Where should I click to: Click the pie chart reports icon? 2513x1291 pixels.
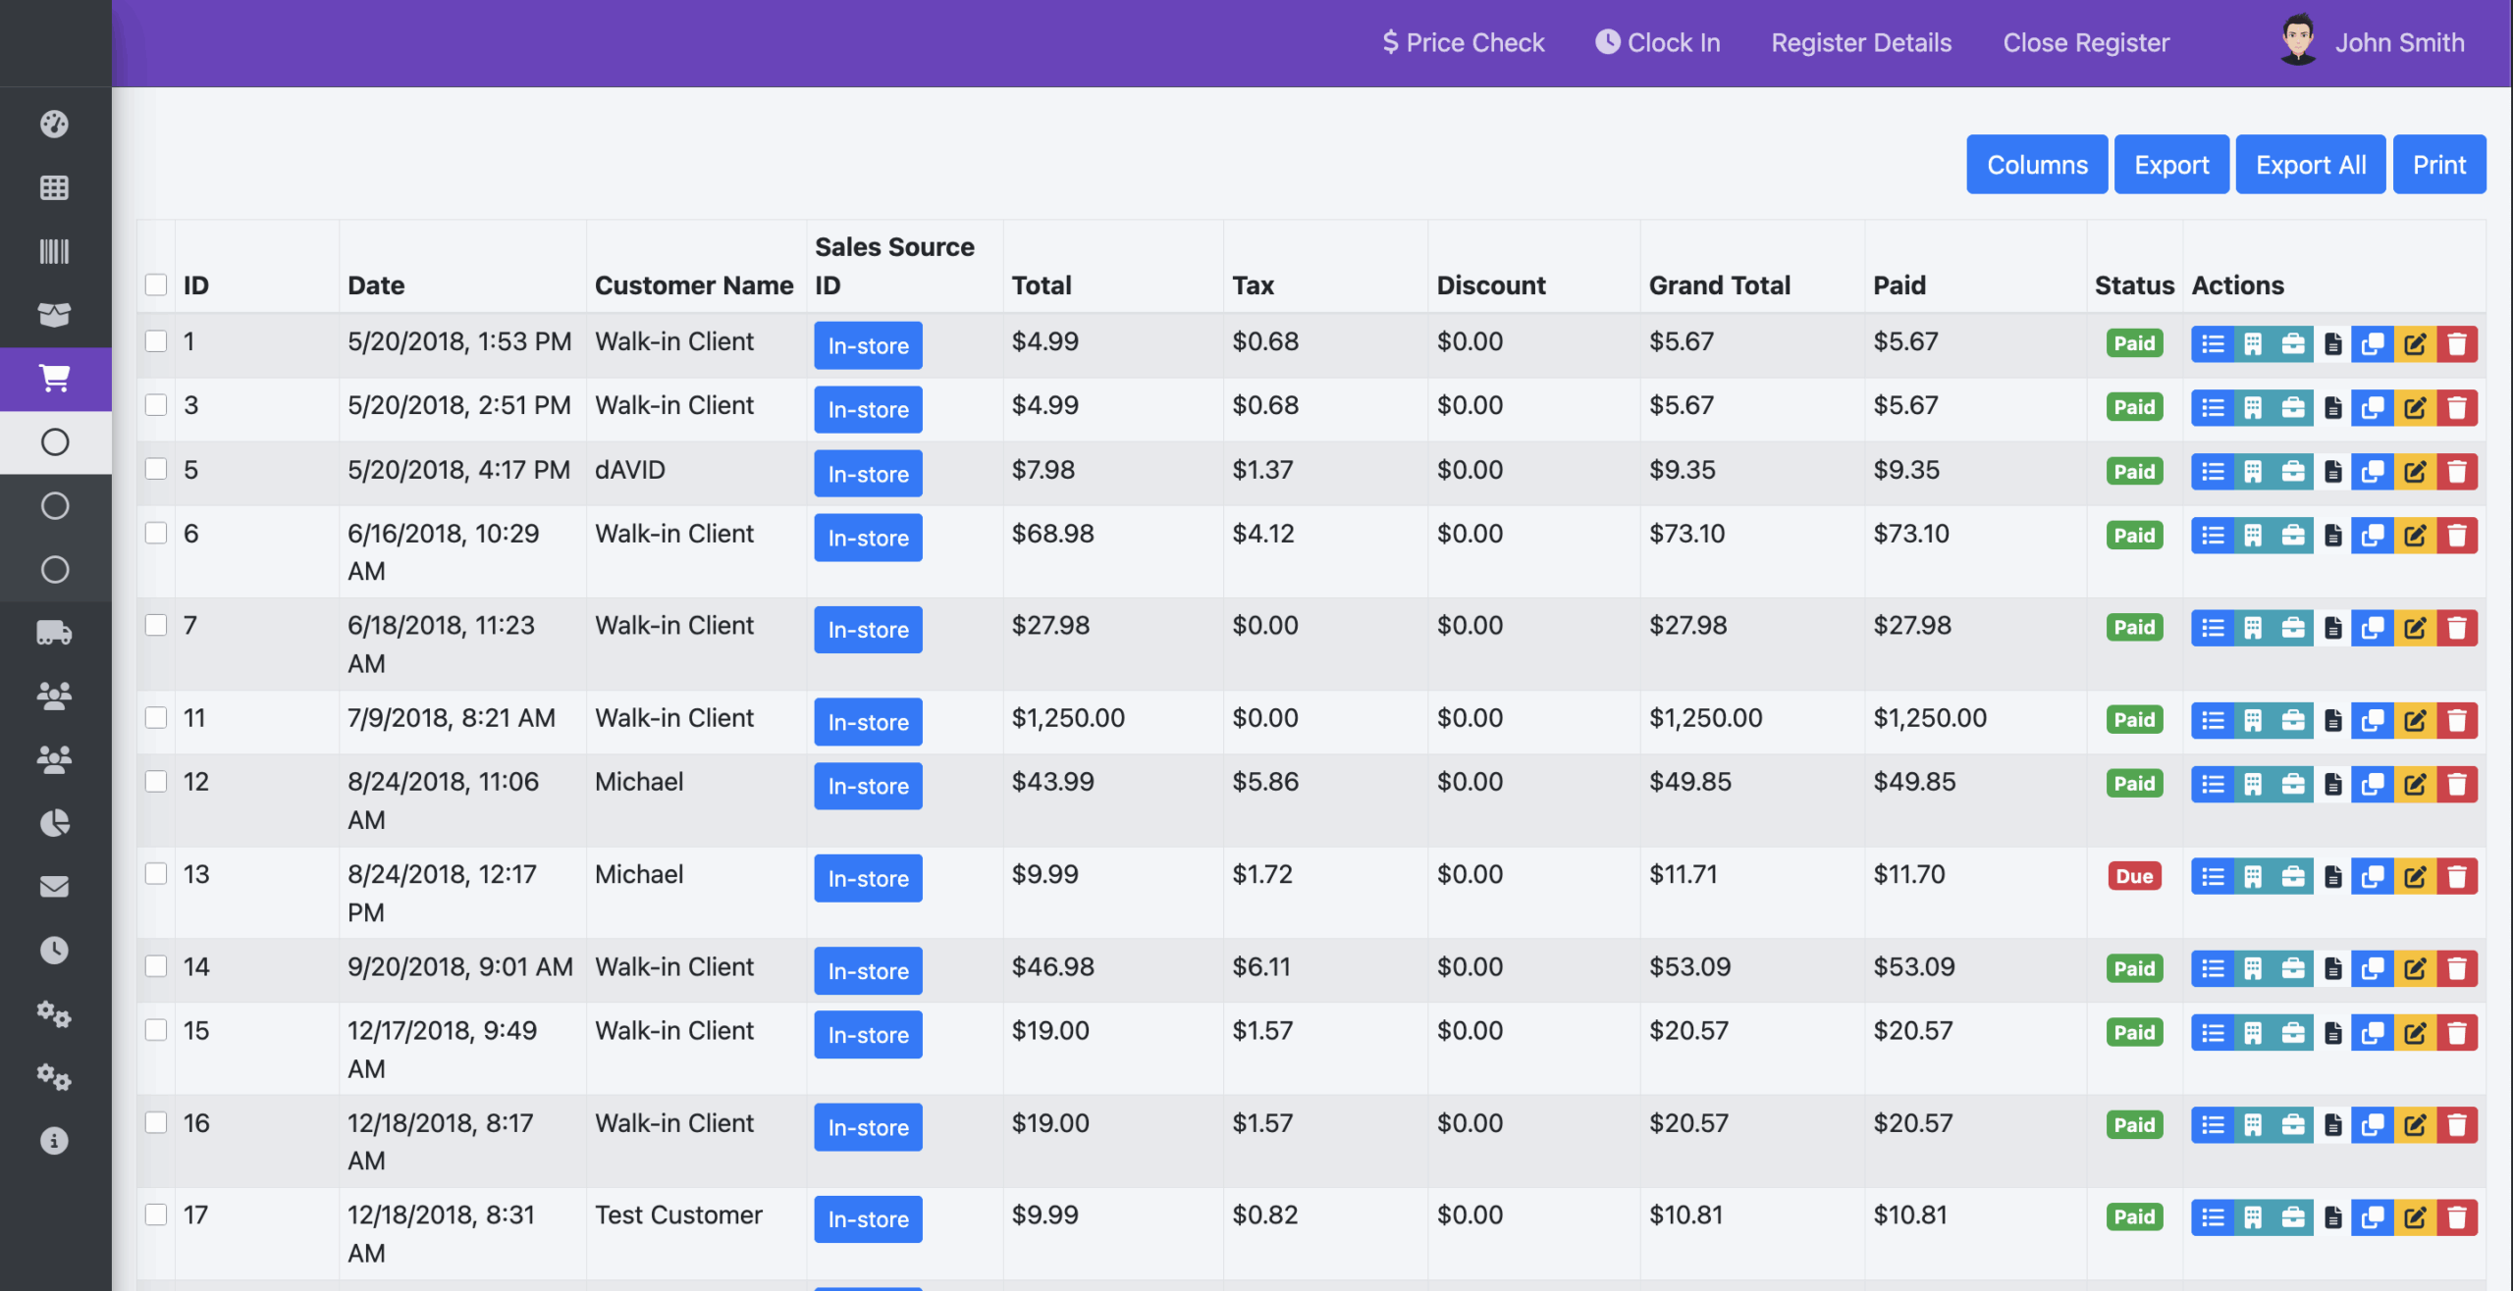(x=54, y=822)
